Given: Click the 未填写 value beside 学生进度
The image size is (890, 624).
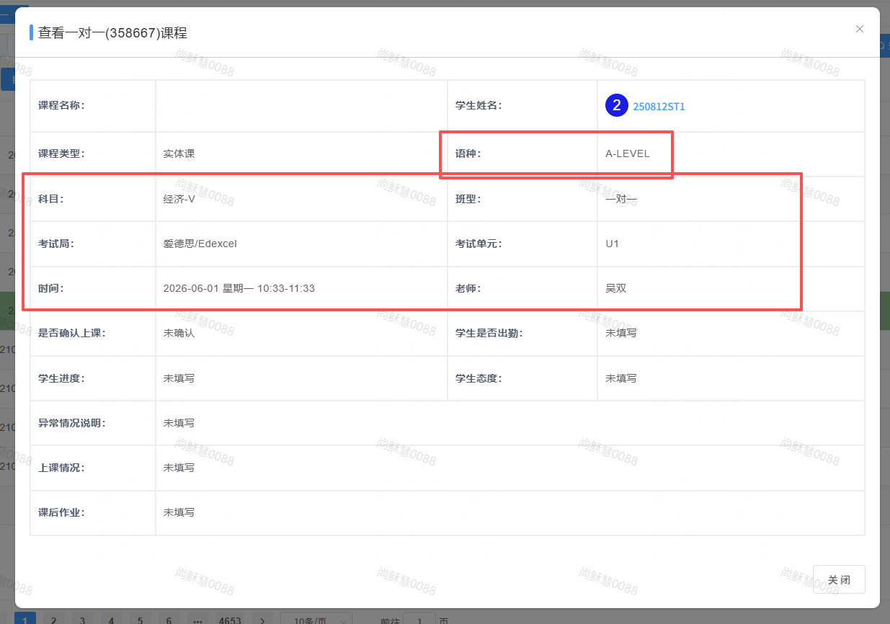Looking at the screenshot, I should click(x=179, y=378).
